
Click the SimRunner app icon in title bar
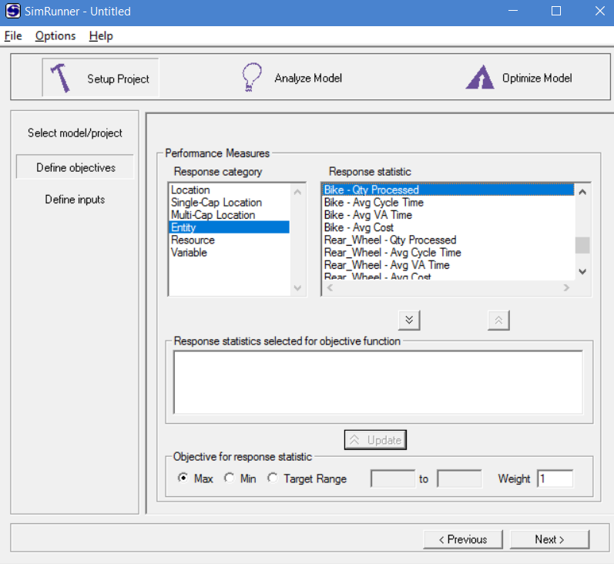[x=12, y=11]
